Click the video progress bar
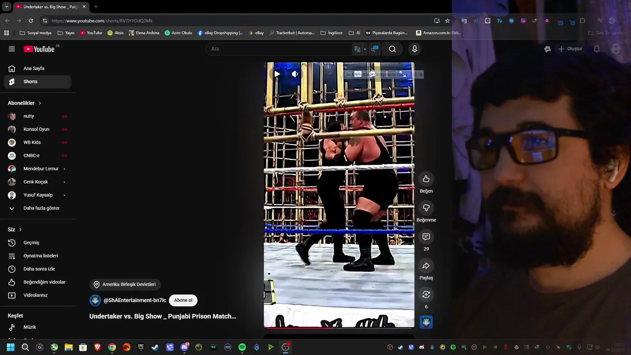 click(x=339, y=327)
